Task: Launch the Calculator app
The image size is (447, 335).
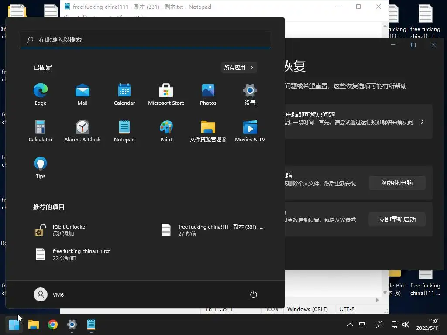Action: tap(41, 131)
